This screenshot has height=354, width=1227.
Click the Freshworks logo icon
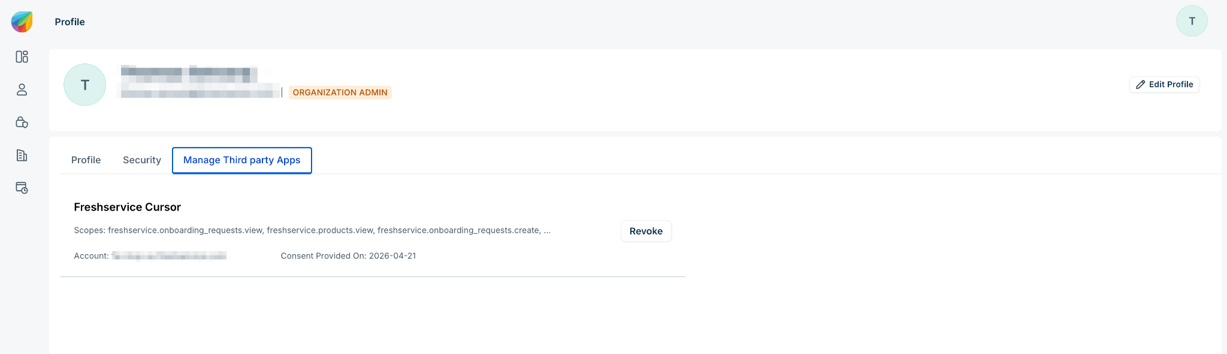[x=22, y=22]
